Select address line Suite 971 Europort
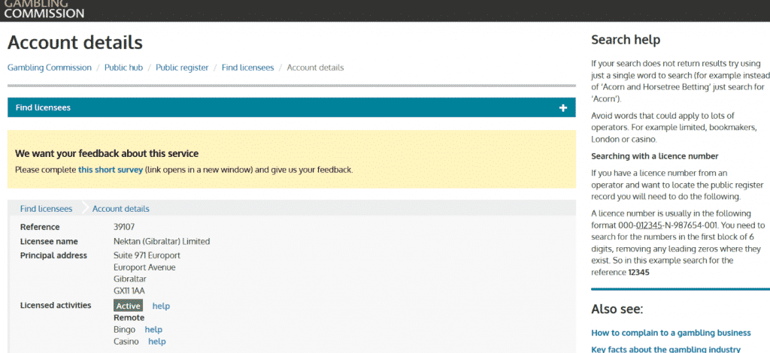770x353 pixels. (147, 255)
